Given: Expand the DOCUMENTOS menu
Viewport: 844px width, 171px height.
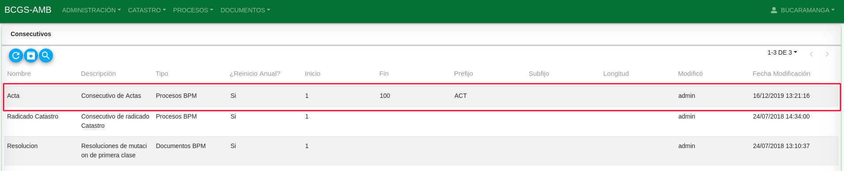Looking at the screenshot, I should pyautogui.click(x=245, y=10).
